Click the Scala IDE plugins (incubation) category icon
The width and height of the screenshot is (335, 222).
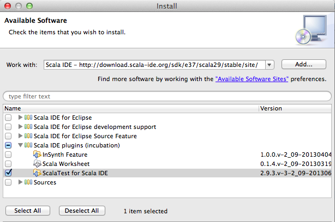click(28, 145)
